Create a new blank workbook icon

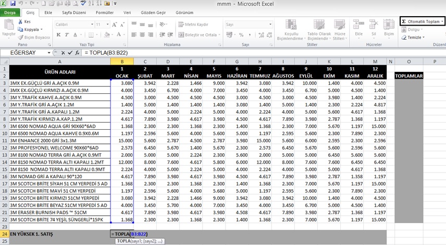(44, 4)
